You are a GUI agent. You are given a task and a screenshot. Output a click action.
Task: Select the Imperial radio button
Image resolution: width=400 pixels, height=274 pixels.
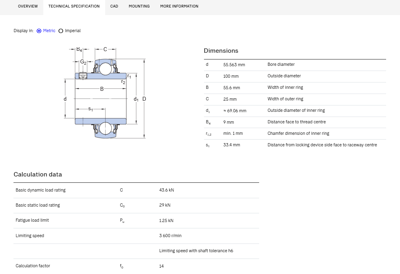click(61, 31)
